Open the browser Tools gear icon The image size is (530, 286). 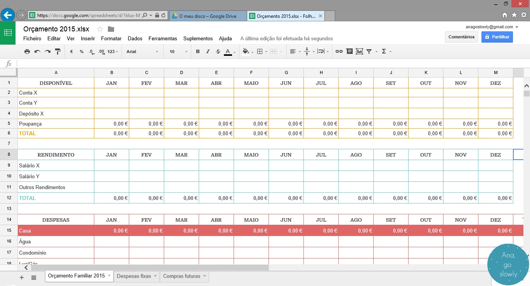point(523,15)
